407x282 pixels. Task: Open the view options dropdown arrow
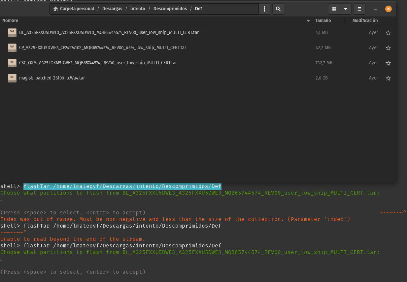pos(345,9)
